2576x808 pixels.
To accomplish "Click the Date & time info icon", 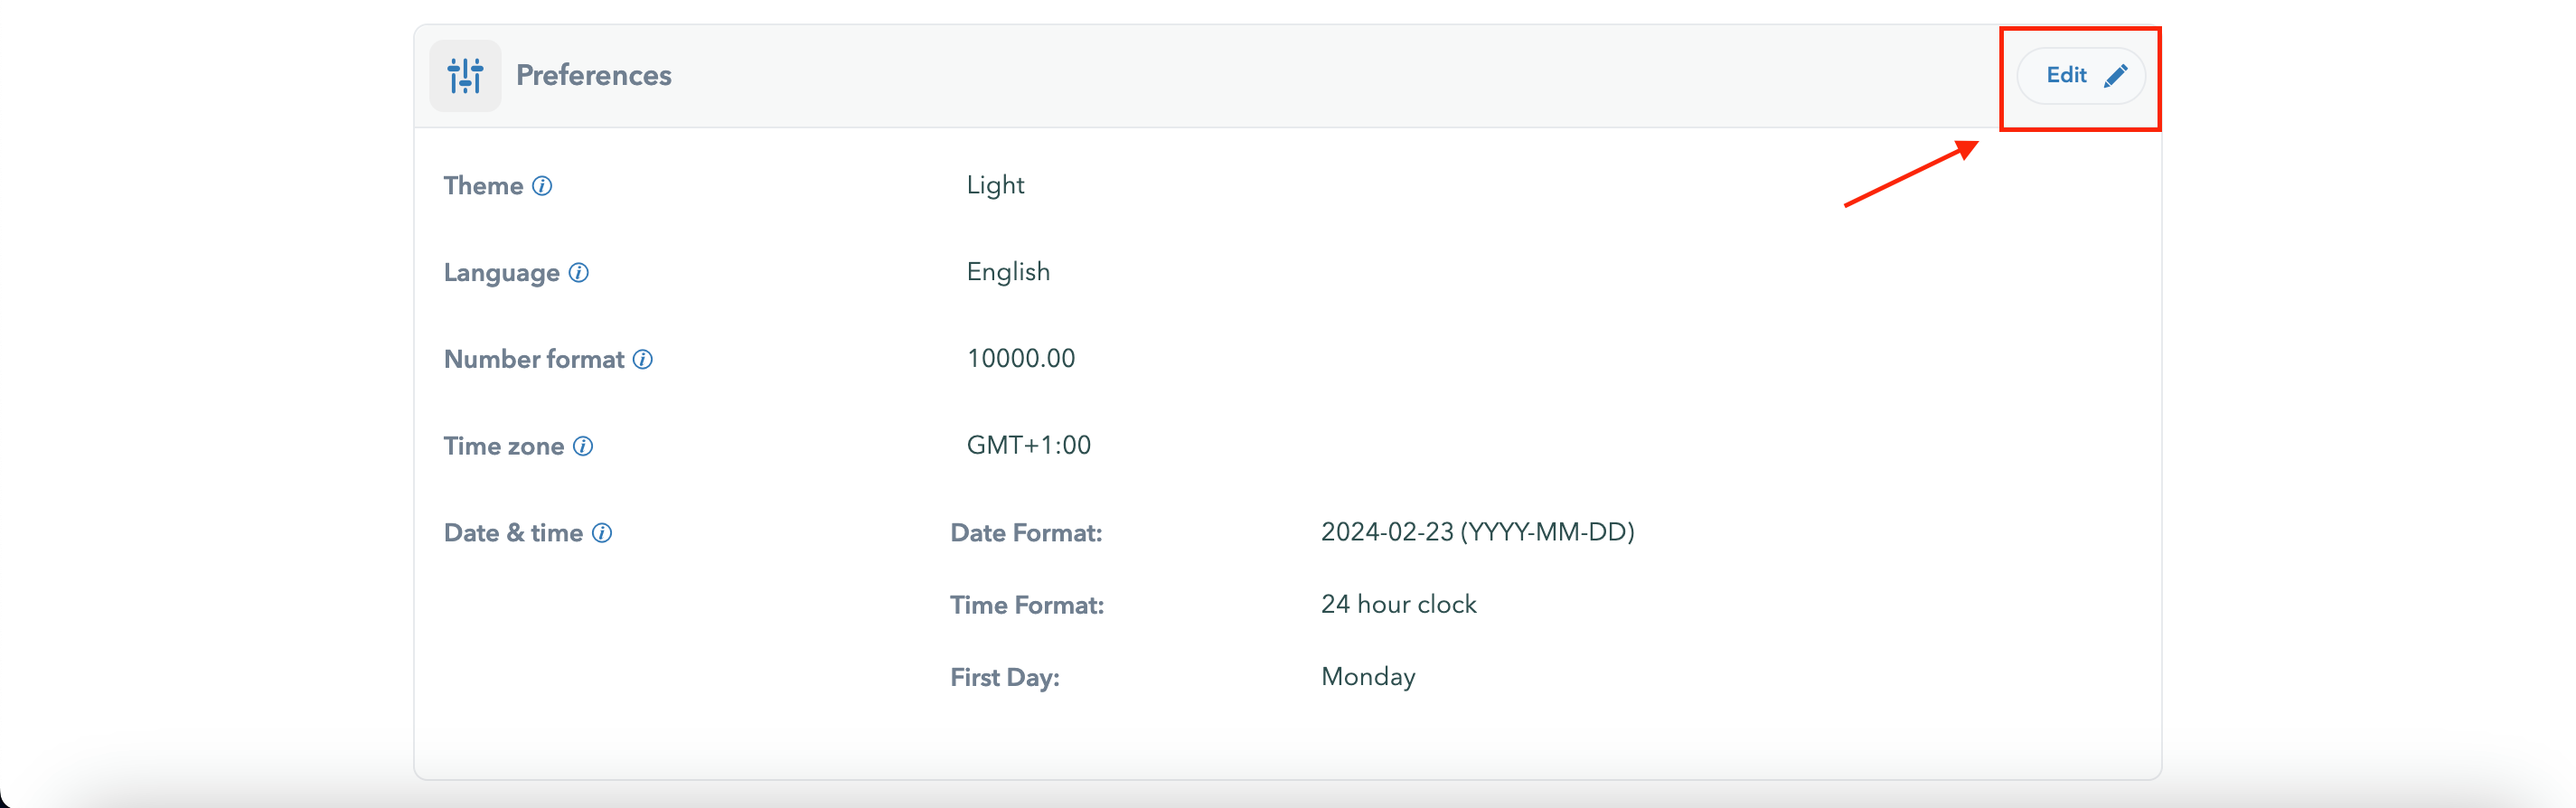I will [x=602, y=534].
